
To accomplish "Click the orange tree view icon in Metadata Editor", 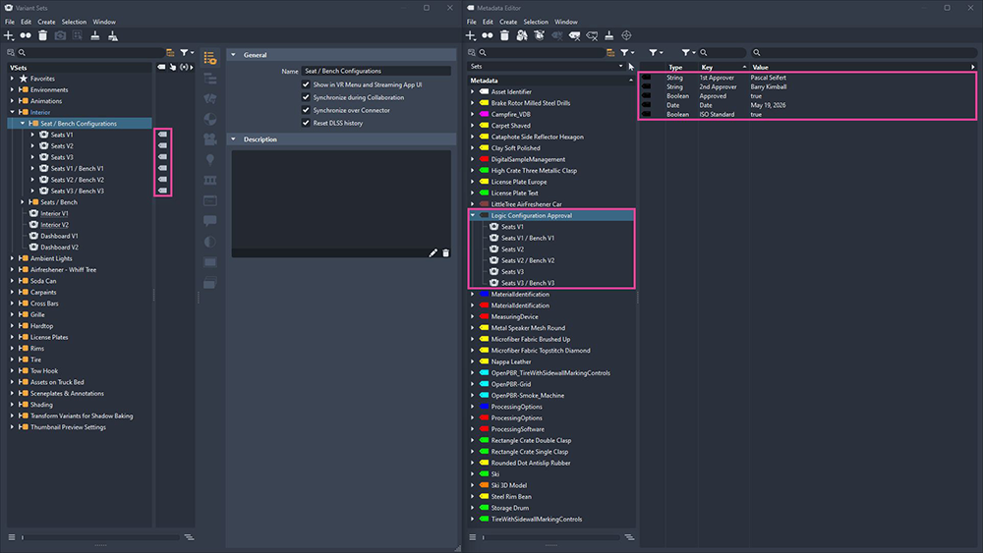I will 610,53.
